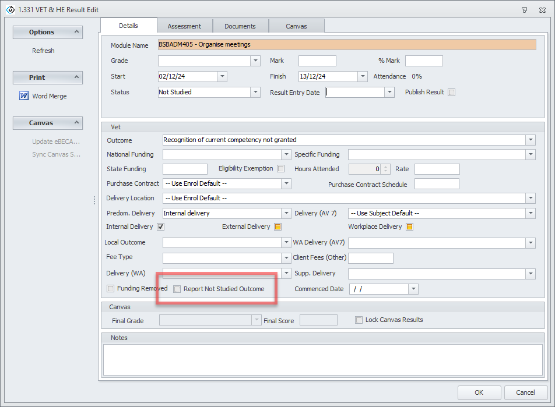The width and height of the screenshot is (555, 407).
Task: Expand the Outcome dropdown list
Action: 530,140
